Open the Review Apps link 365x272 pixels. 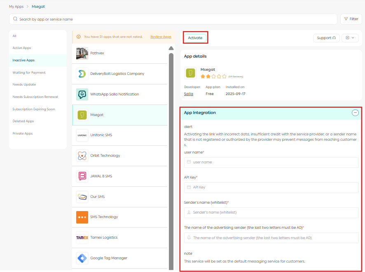point(161,37)
